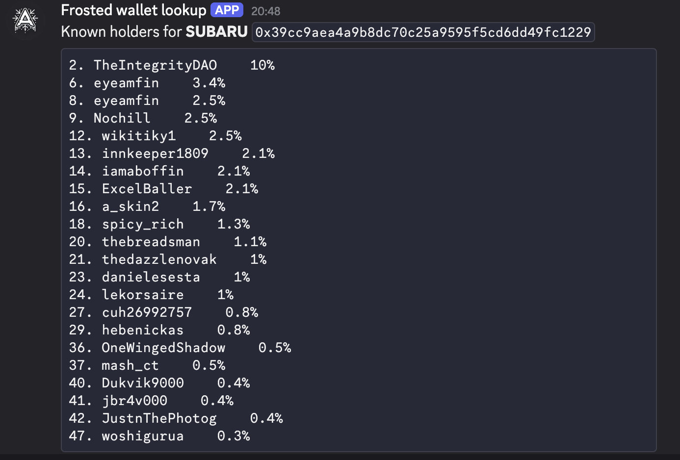Open the Frosted wallet lookup profile name
The width and height of the screenshot is (680, 460).
click(x=133, y=10)
